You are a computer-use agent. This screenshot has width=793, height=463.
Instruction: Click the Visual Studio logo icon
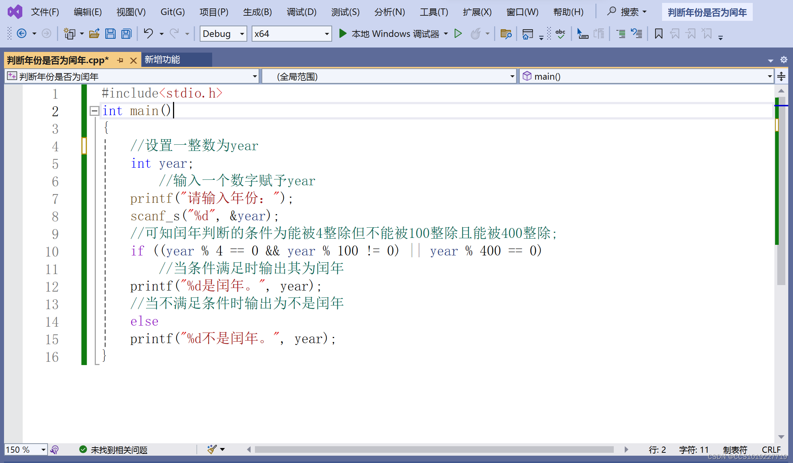15,12
